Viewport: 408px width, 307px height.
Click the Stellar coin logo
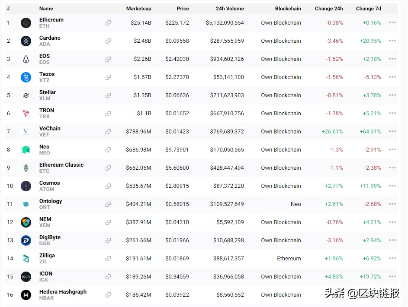26,95
